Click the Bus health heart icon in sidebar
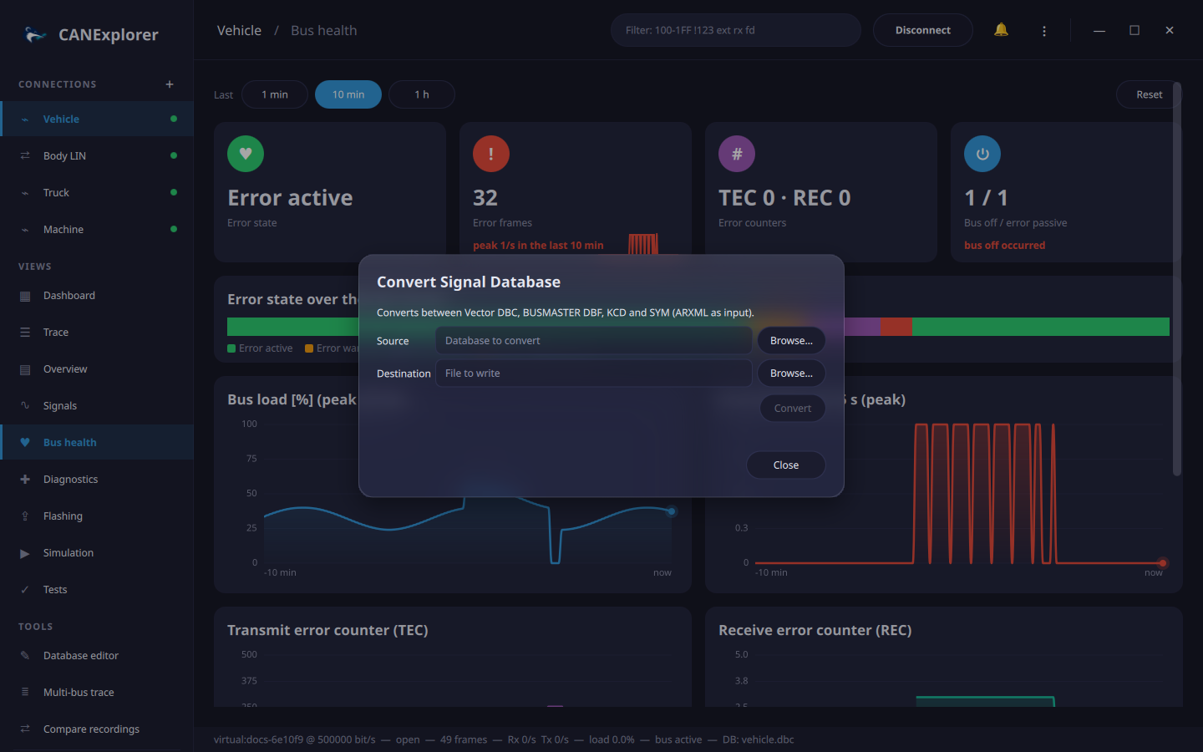 (25, 443)
